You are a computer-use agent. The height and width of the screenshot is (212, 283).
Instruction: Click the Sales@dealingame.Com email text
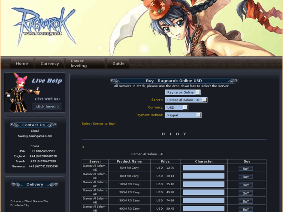tap(35, 136)
